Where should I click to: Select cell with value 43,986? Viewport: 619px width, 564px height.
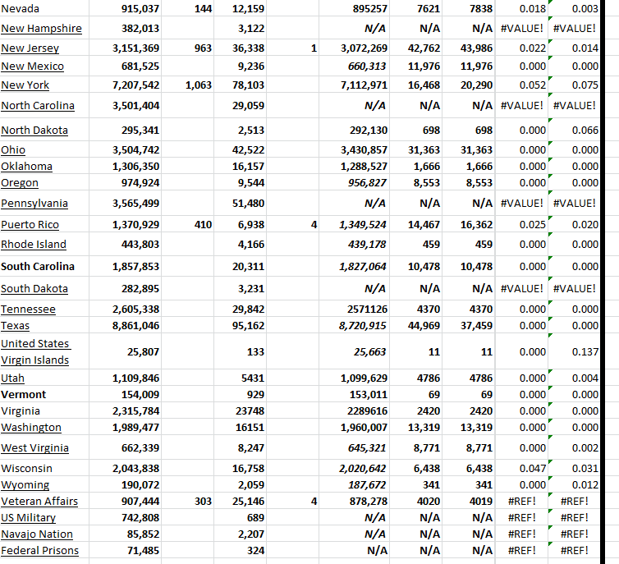coord(468,48)
